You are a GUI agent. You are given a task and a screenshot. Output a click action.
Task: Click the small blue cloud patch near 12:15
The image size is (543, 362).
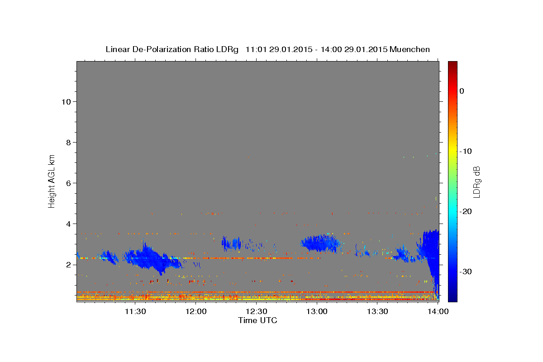(x=232, y=244)
